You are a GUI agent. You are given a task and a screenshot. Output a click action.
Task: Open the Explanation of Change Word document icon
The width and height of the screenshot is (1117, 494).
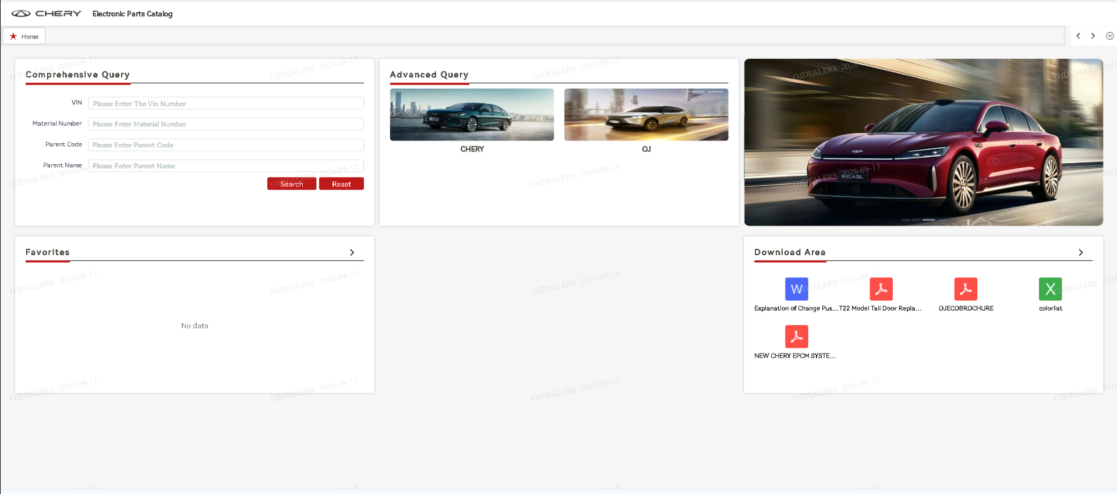pyautogui.click(x=796, y=289)
